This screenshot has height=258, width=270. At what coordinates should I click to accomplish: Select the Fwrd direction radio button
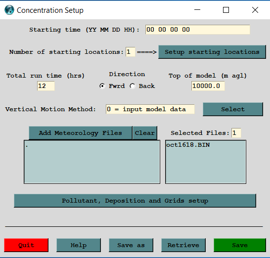[102, 86]
